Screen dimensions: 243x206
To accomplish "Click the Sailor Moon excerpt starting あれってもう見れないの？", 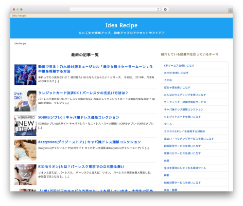I will click(x=96, y=79).
